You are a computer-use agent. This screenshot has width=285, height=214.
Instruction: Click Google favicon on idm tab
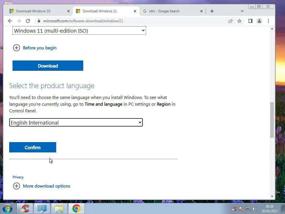145,11
